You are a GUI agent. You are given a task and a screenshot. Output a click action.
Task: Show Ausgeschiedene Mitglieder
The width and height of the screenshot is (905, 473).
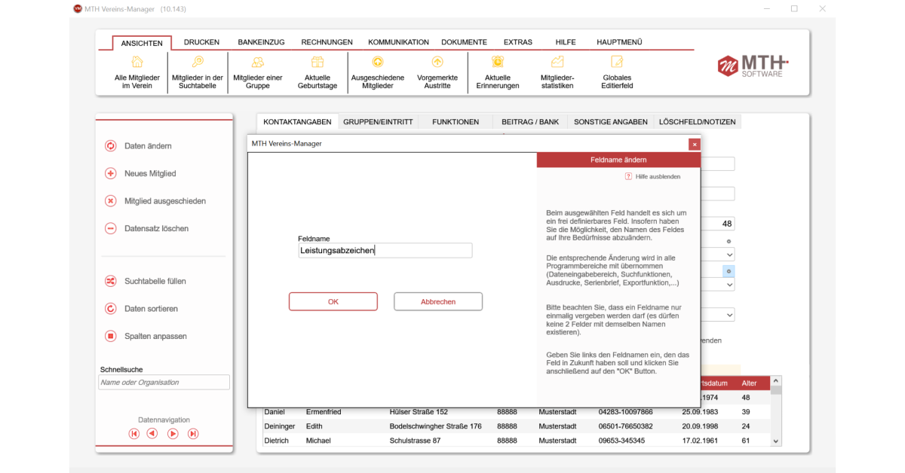tap(378, 72)
